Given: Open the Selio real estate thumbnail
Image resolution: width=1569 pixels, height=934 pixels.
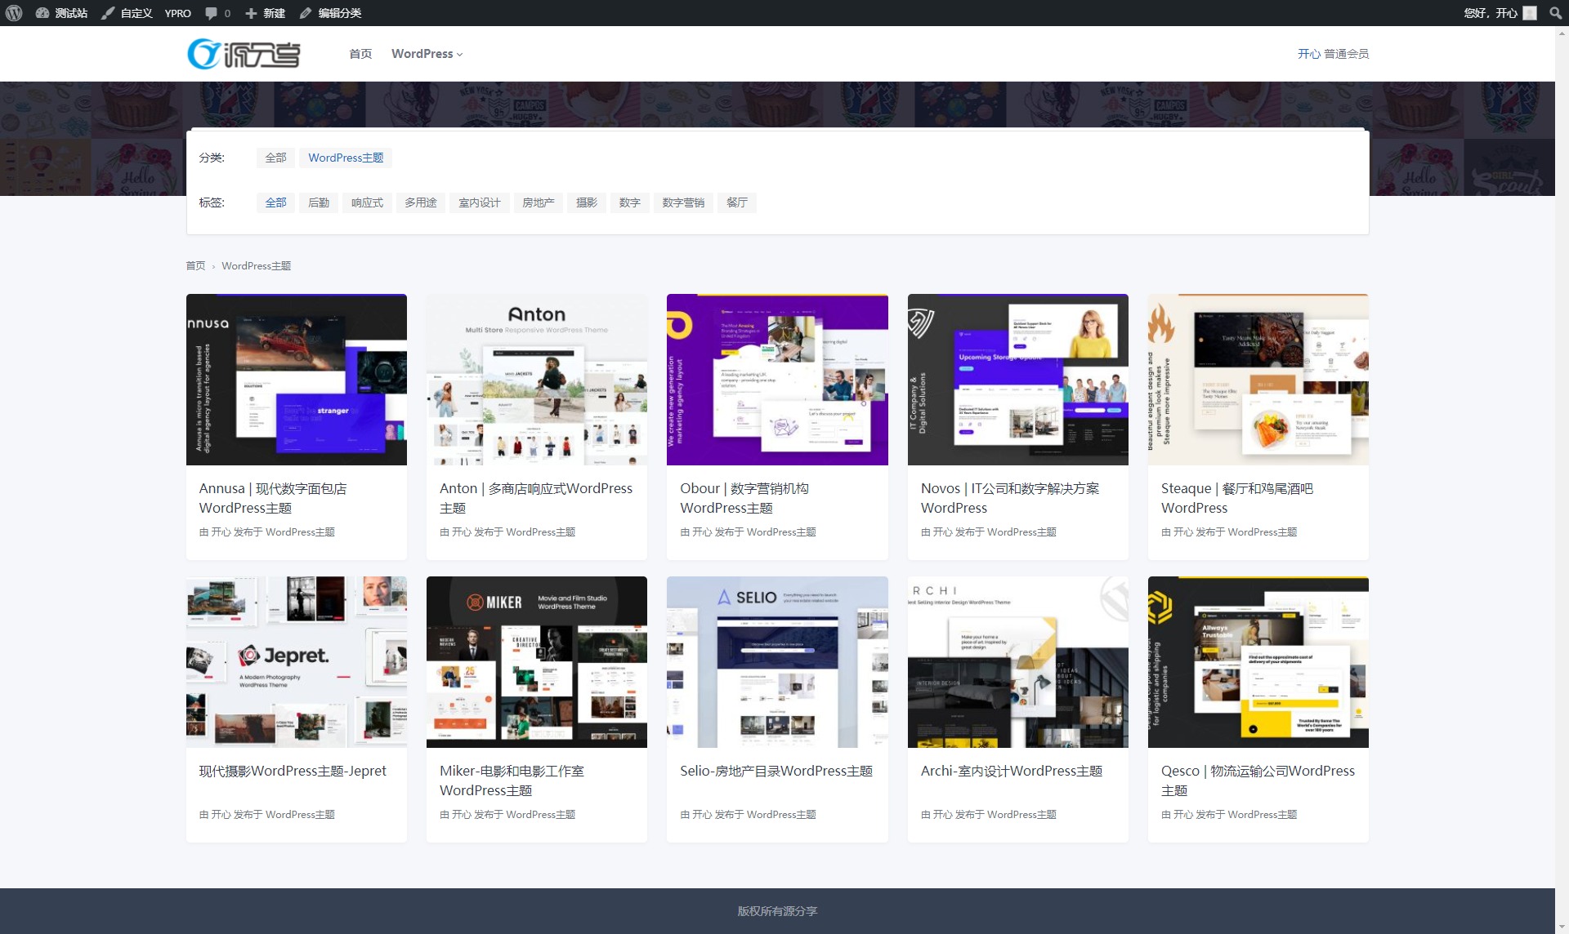Looking at the screenshot, I should tap(777, 662).
